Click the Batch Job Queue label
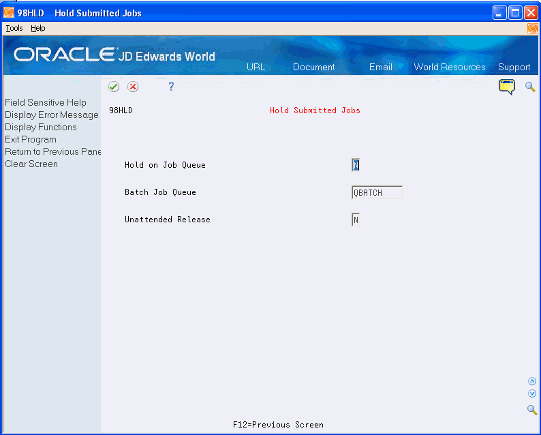This screenshot has width=541, height=435. tap(160, 192)
